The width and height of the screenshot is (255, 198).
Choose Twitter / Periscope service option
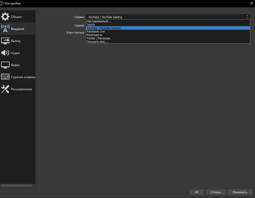pyautogui.click(x=99, y=38)
